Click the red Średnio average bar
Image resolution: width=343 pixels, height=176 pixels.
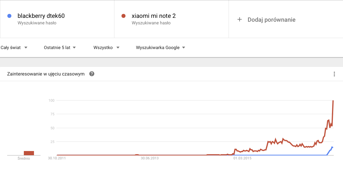coord(29,153)
